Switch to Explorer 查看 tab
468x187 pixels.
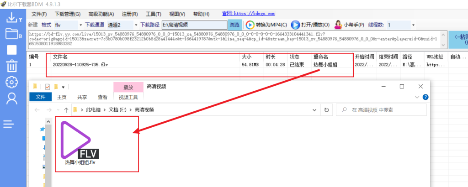pyautogui.click(x=102, y=97)
